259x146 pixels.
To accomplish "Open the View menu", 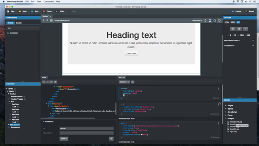I will click(39, 2).
